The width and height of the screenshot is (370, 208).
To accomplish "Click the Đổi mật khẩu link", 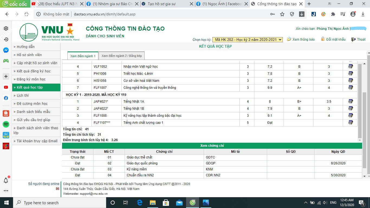I will [336, 40].
